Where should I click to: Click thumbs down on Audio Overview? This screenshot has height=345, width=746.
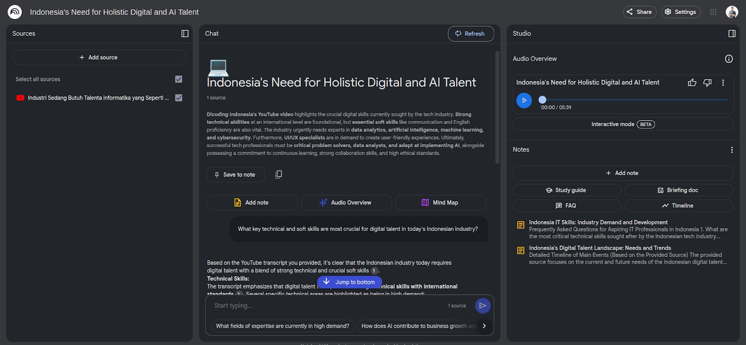707,82
